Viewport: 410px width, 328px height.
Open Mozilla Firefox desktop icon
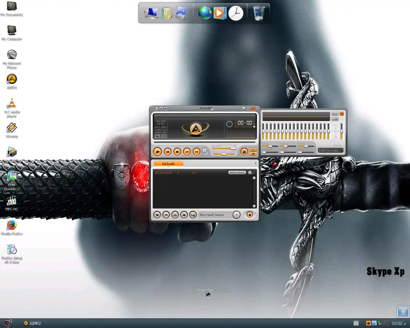click(x=12, y=228)
